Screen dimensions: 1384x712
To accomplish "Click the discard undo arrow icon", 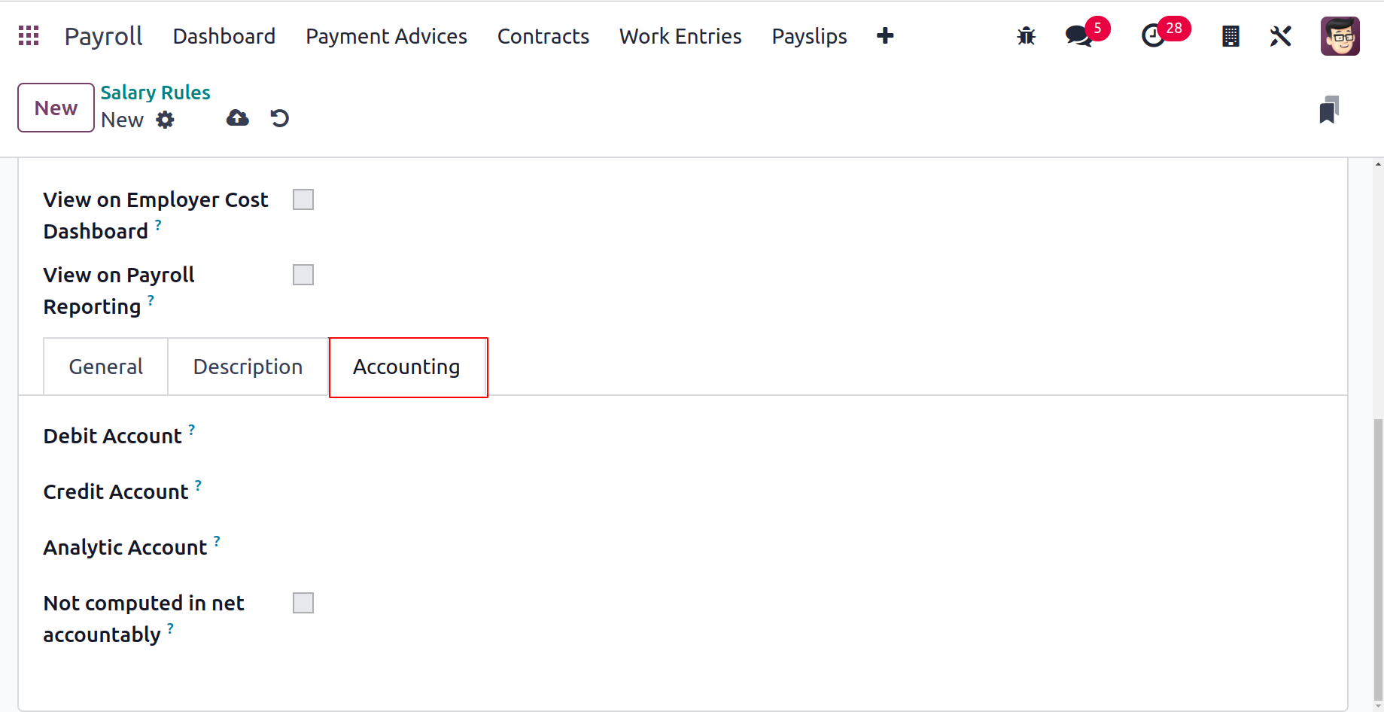I will point(280,118).
